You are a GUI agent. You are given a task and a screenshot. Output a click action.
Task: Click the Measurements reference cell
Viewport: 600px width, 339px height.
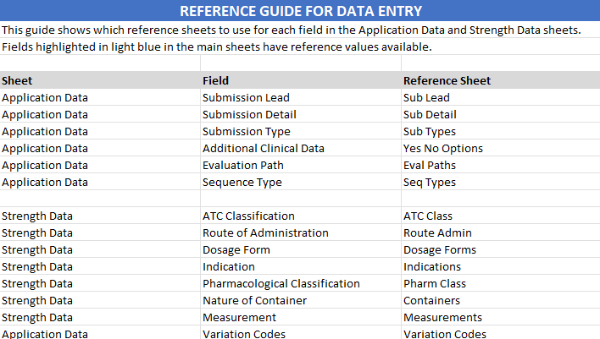(442, 317)
